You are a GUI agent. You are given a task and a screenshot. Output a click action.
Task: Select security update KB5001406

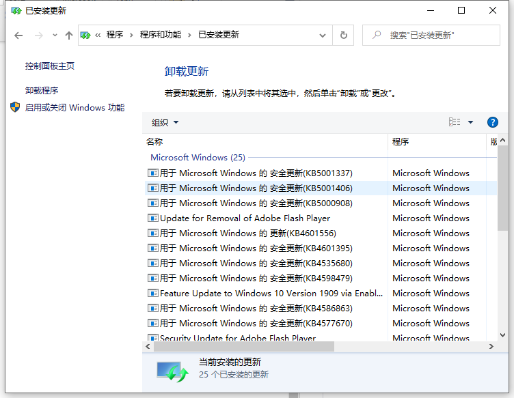point(321,188)
